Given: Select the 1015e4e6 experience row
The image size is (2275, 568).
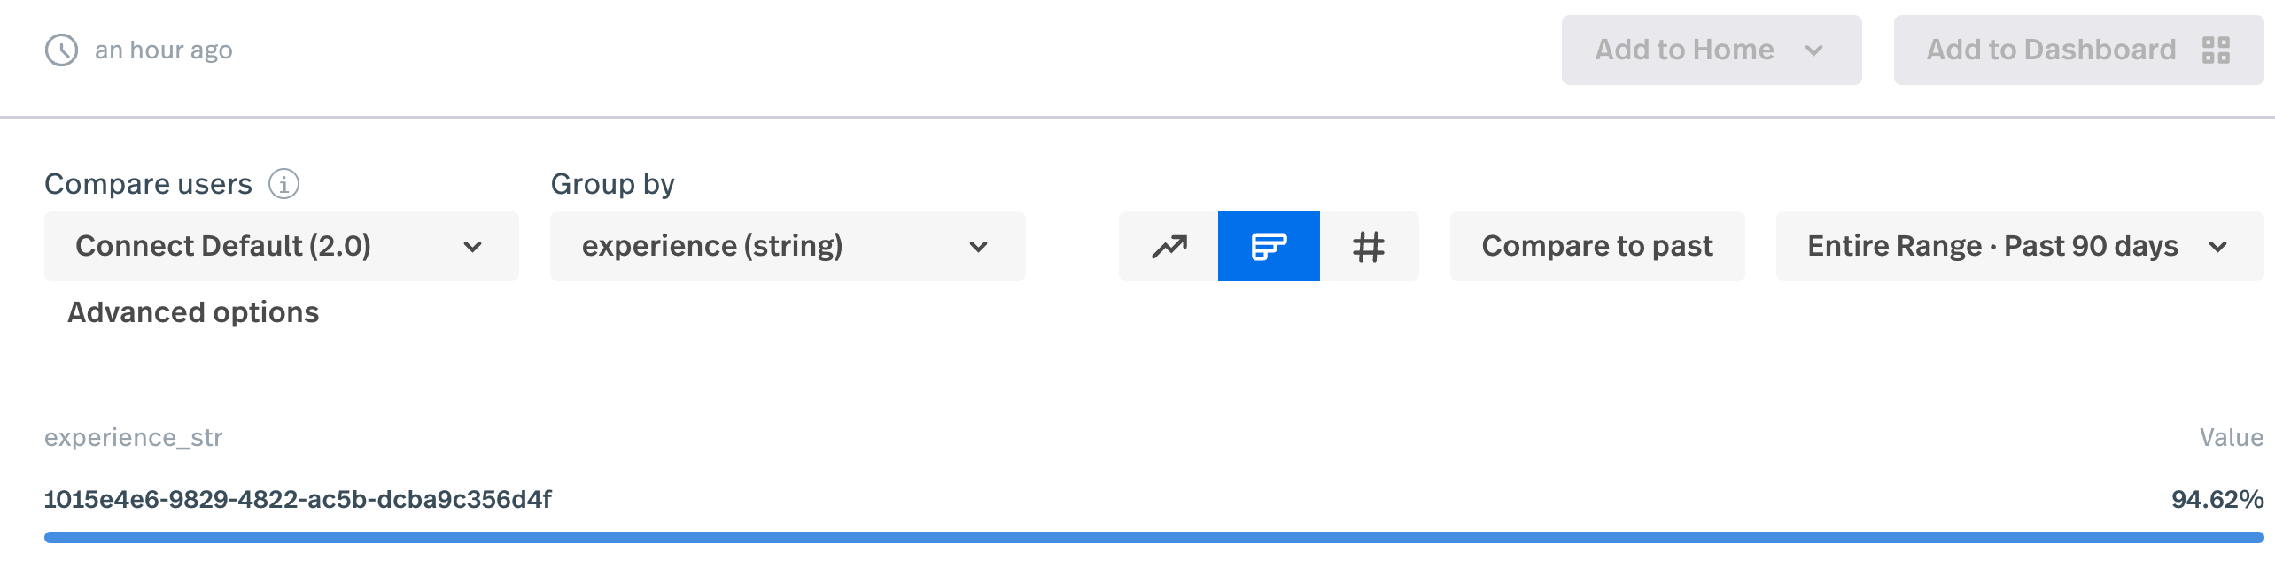Looking at the screenshot, I should 298,498.
